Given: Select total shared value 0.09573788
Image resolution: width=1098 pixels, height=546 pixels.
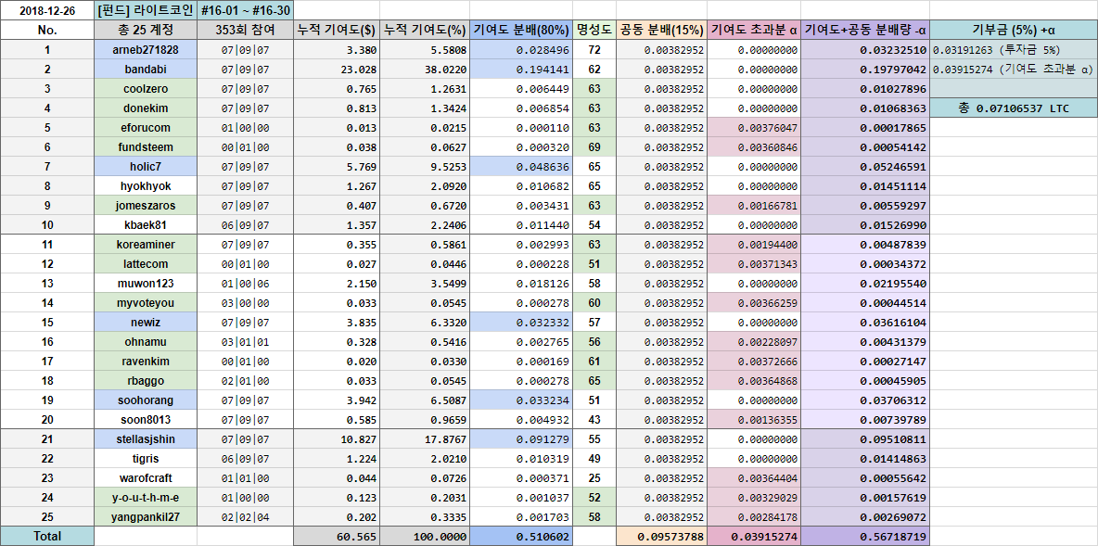Looking at the screenshot, I should click(660, 536).
